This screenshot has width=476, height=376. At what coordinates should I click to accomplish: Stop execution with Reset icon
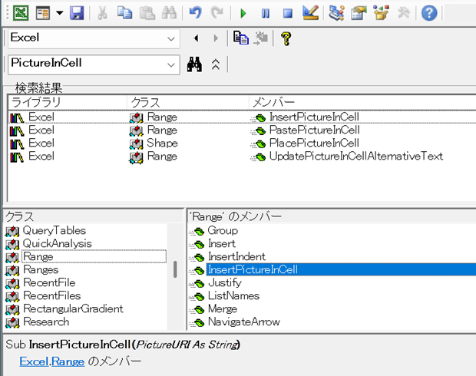click(x=287, y=13)
